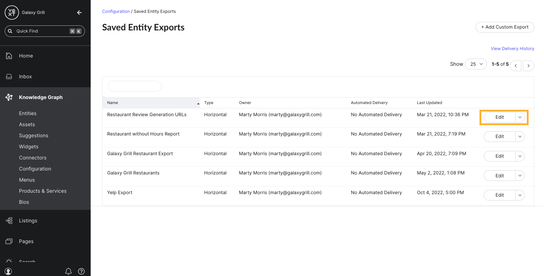The height and width of the screenshot is (276, 544).
Task: Collapse sidebar with the back arrow icon
Action: 80,13
